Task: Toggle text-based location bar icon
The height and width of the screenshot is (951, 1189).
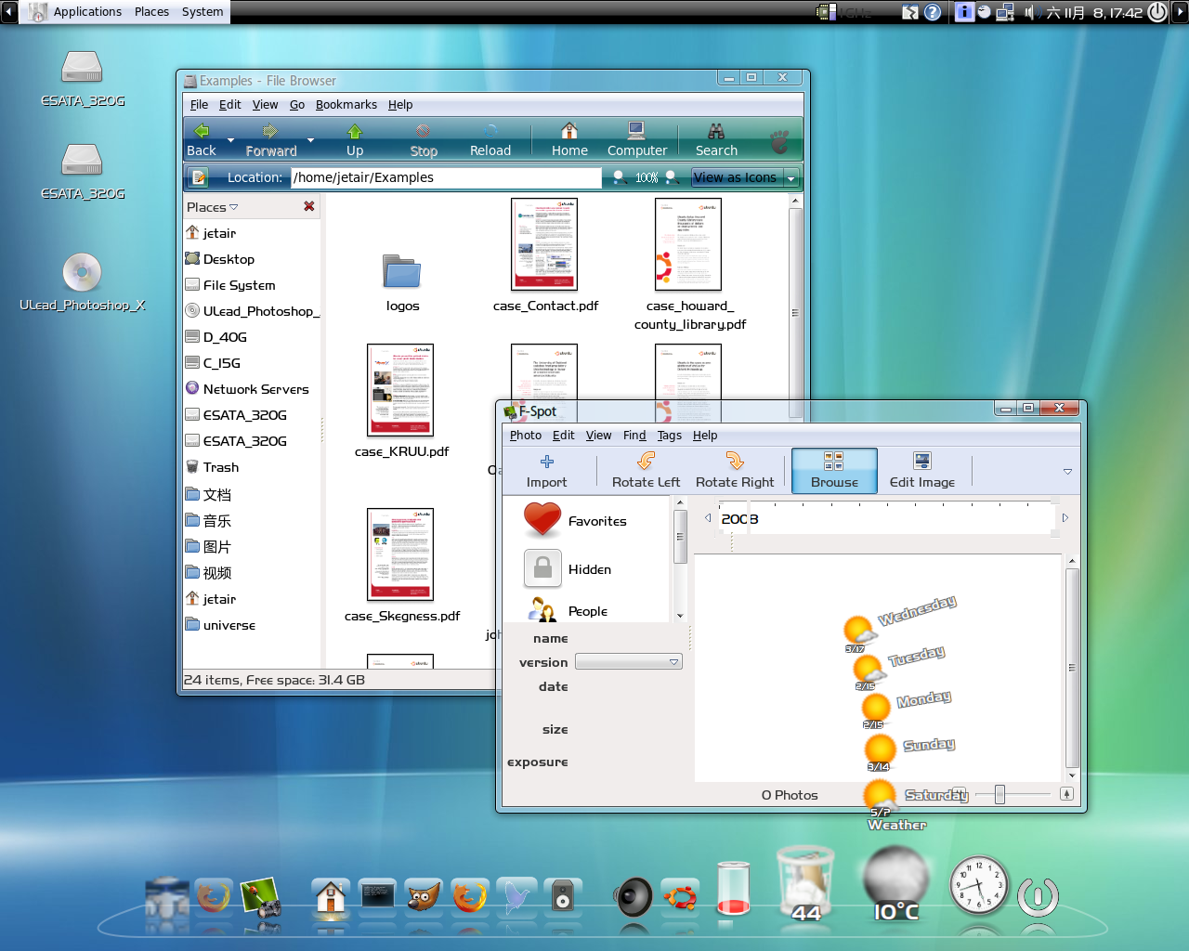Action: pyautogui.click(x=199, y=177)
